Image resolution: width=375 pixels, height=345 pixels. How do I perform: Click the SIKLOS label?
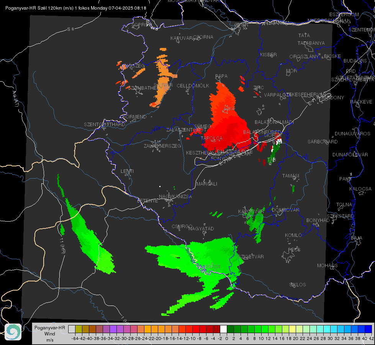pyautogui.click(x=298, y=285)
